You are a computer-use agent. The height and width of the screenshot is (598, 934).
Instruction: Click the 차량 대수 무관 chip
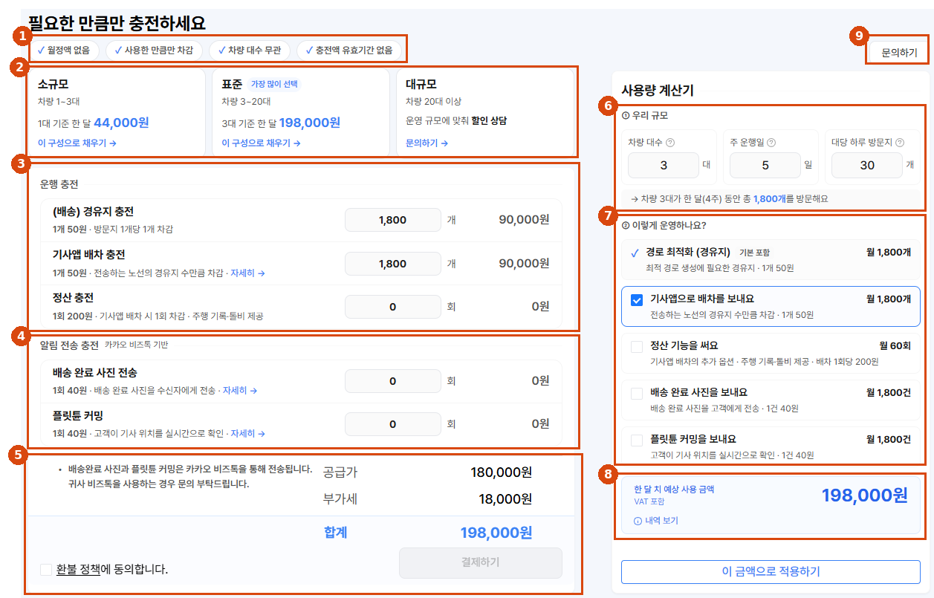click(250, 51)
